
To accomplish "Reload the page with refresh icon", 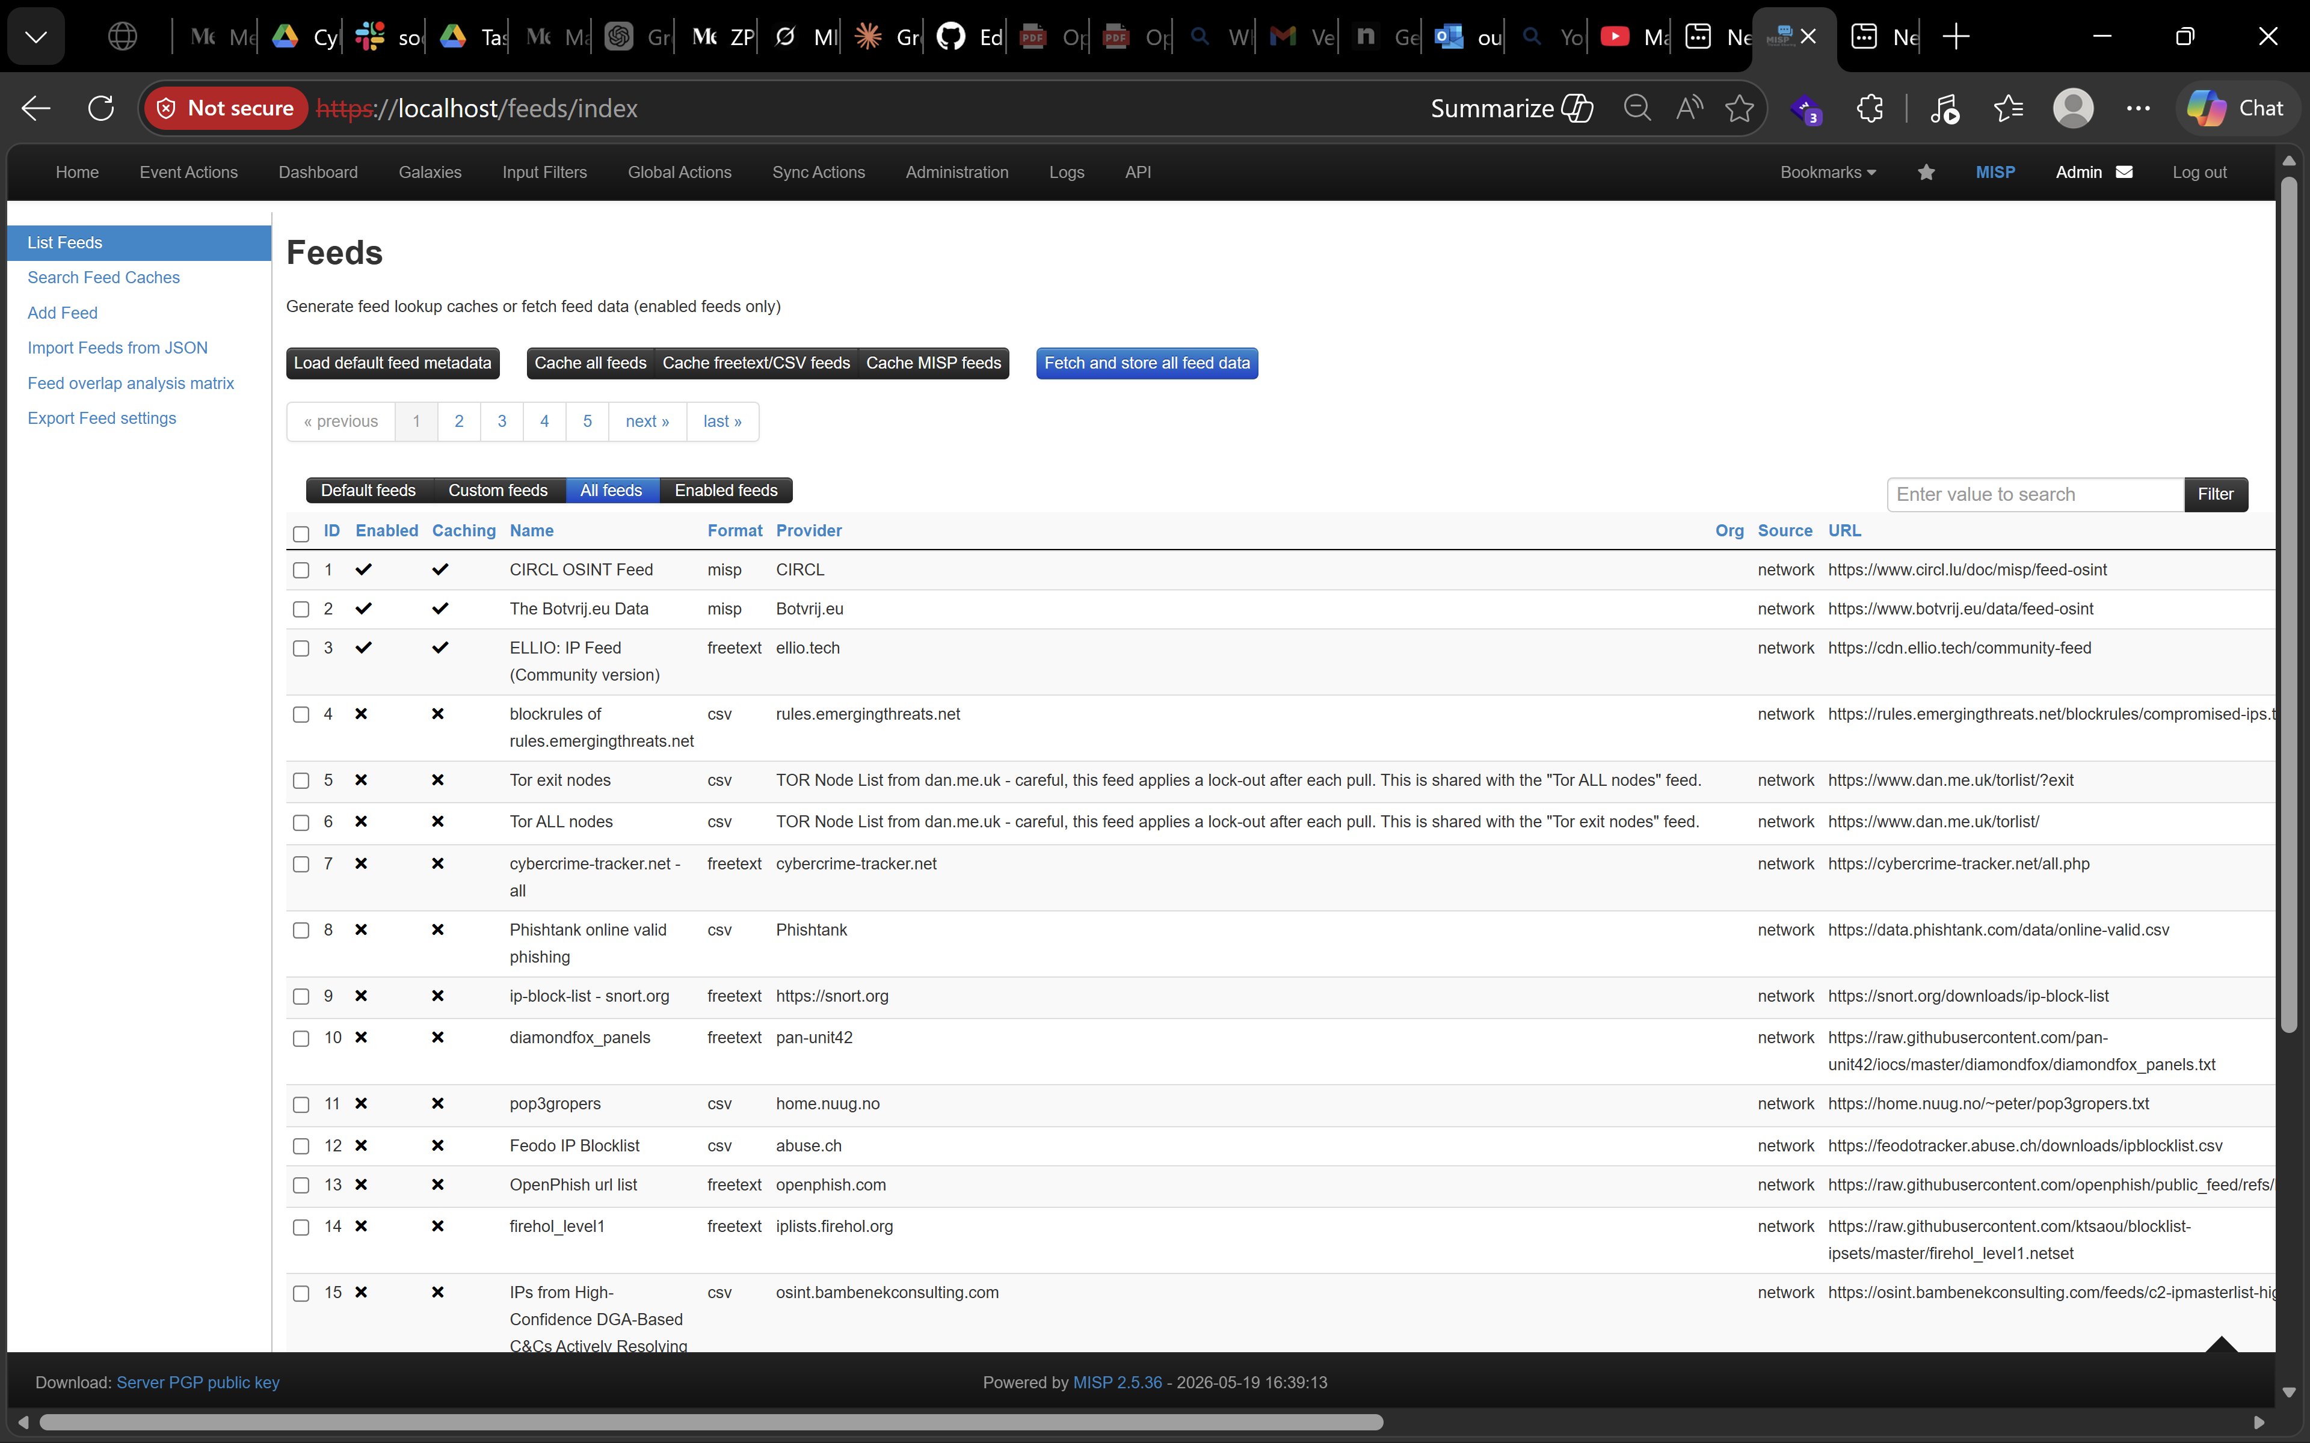I will pos(101,108).
